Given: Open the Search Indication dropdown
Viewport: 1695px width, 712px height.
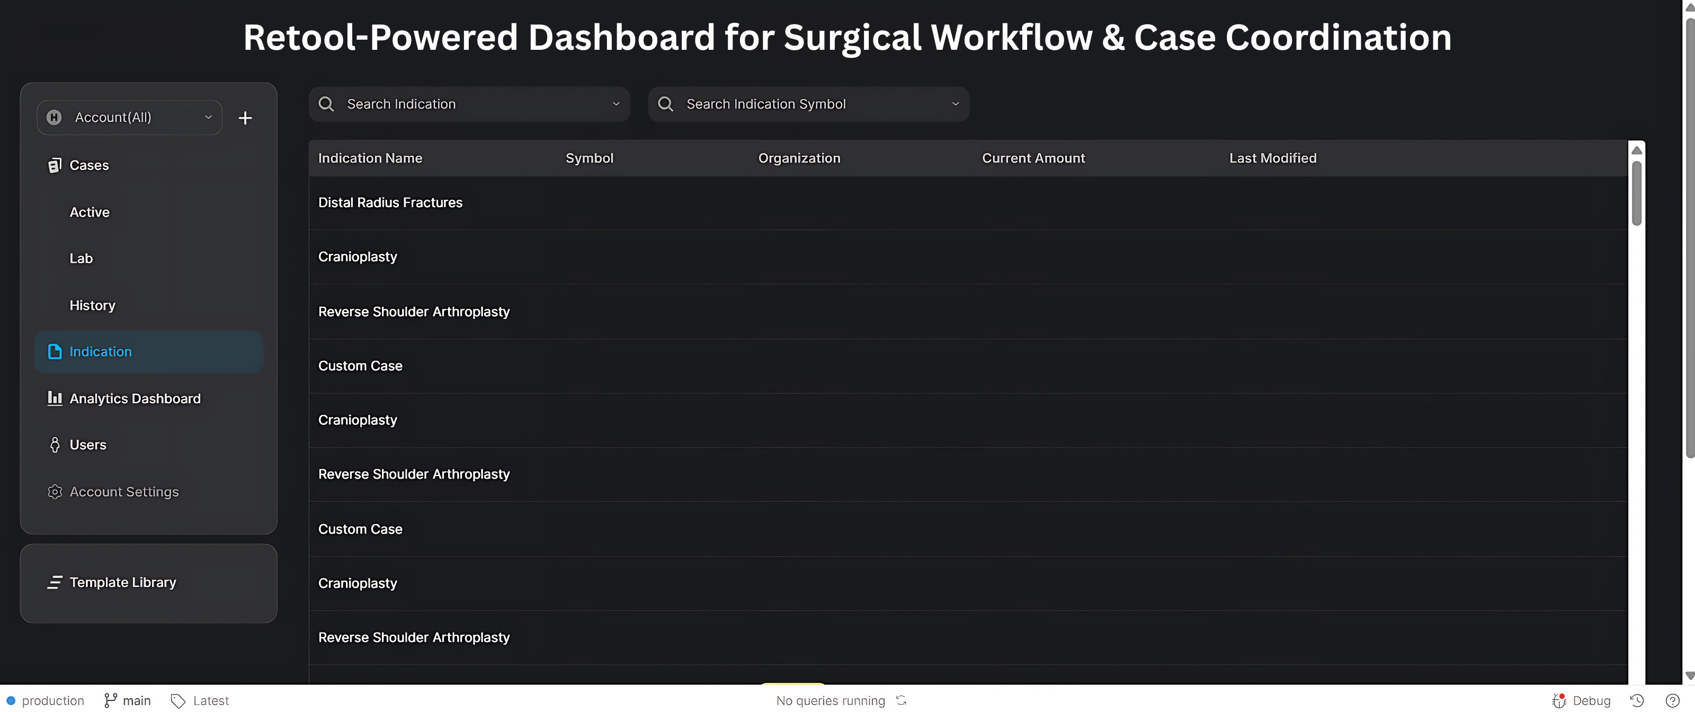Looking at the screenshot, I should [x=469, y=104].
